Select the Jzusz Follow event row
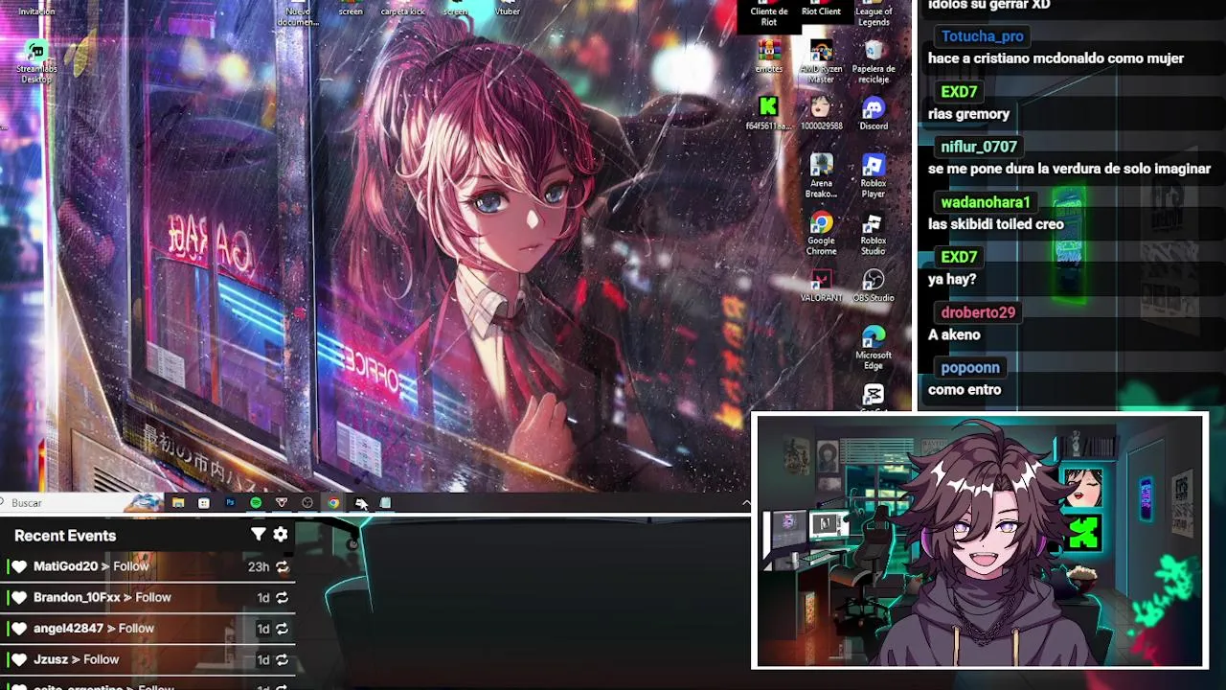 pyautogui.click(x=148, y=660)
